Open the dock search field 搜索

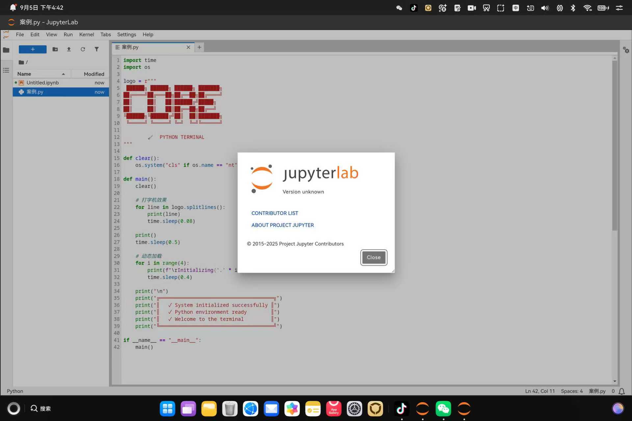[x=41, y=409]
